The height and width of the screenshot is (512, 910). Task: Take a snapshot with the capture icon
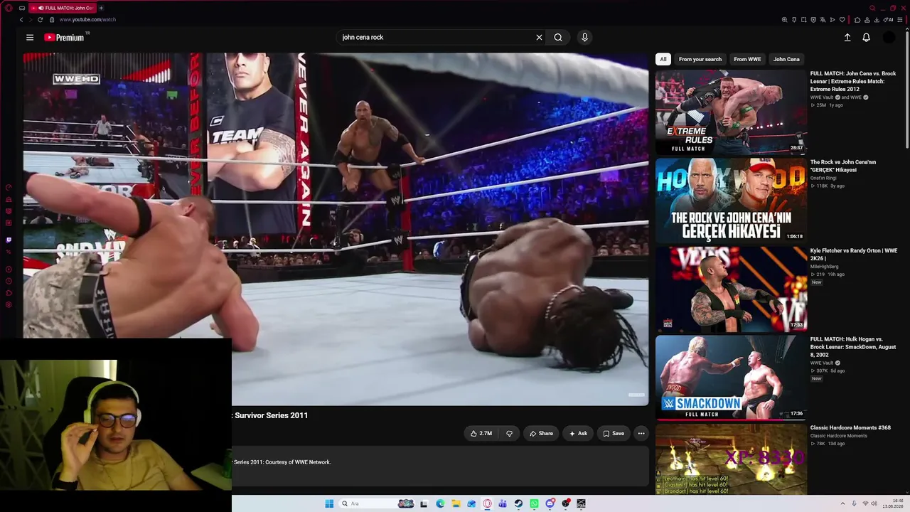pyautogui.click(x=804, y=20)
